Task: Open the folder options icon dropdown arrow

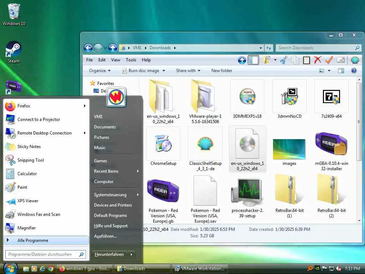Action: point(275,60)
